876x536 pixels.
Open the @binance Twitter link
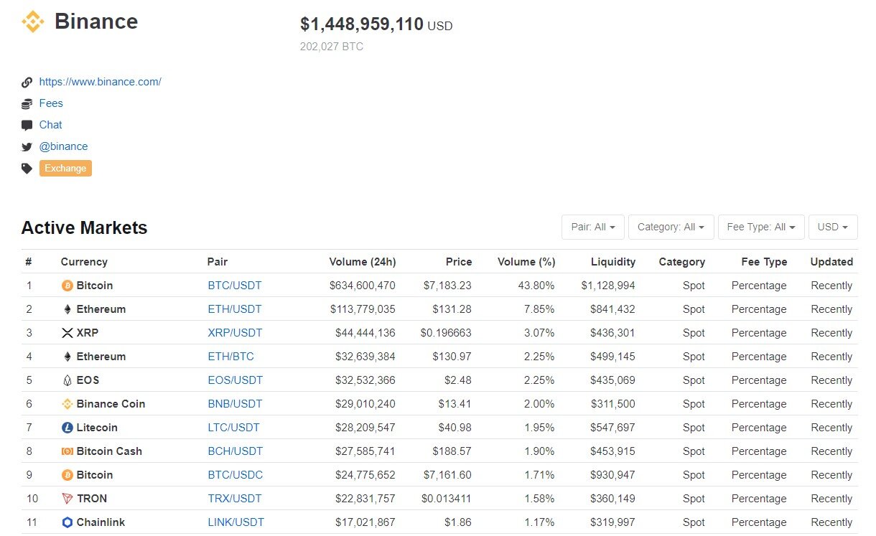pyautogui.click(x=63, y=146)
